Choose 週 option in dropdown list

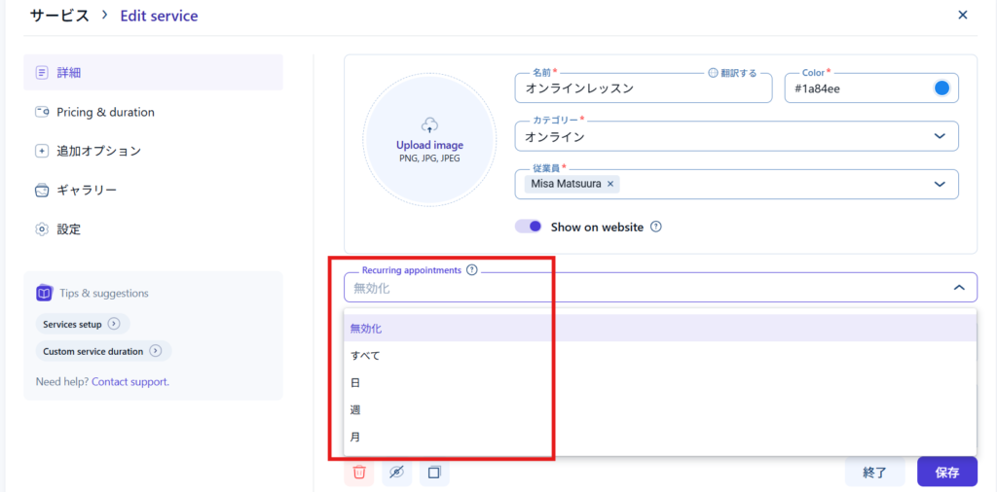tap(356, 410)
